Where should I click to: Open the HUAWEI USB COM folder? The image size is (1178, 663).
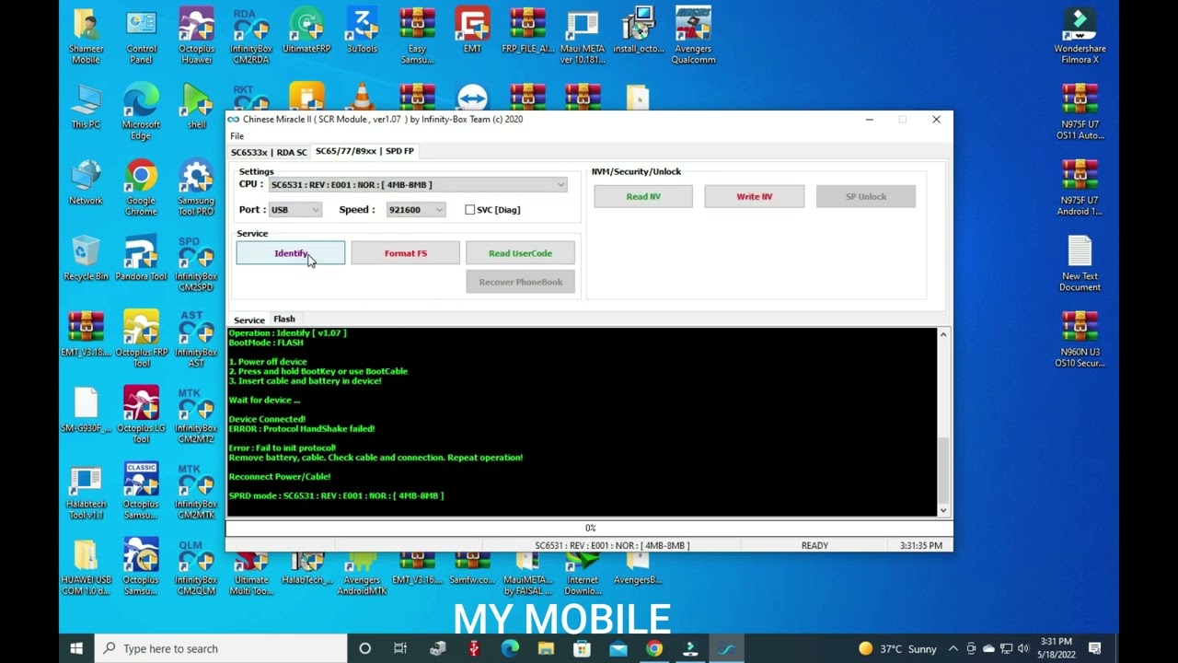pyautogui.click(x=86, y=567)
